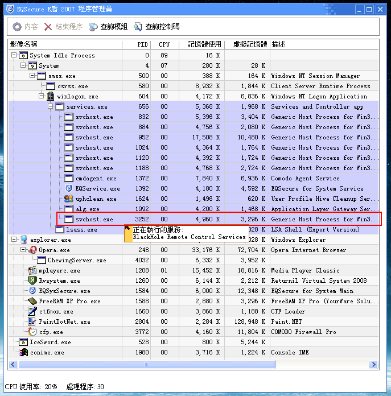
Task: Click the 內容 gear toolbar icon
Action: pyautogui.click(x=17, y=27)
